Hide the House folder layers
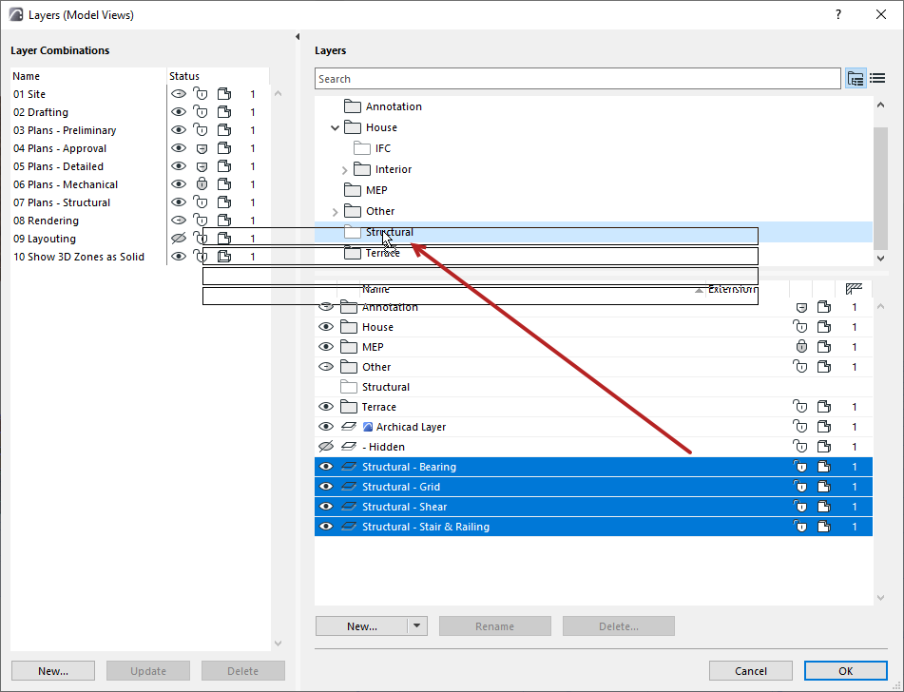904x692 pixels. click(x=326, y=327)
